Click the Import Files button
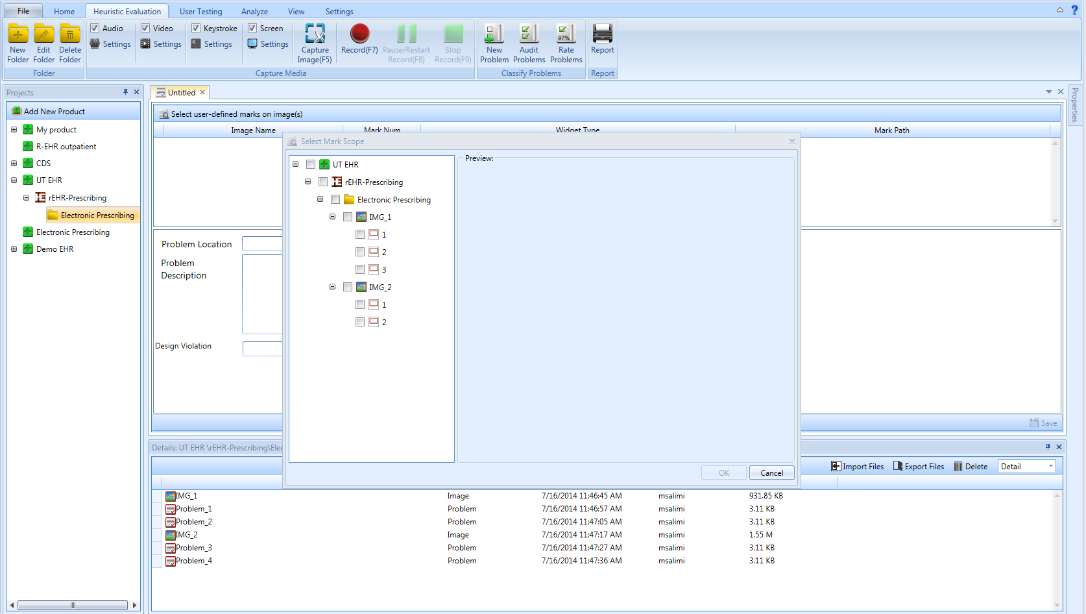 tap(857, 466)
